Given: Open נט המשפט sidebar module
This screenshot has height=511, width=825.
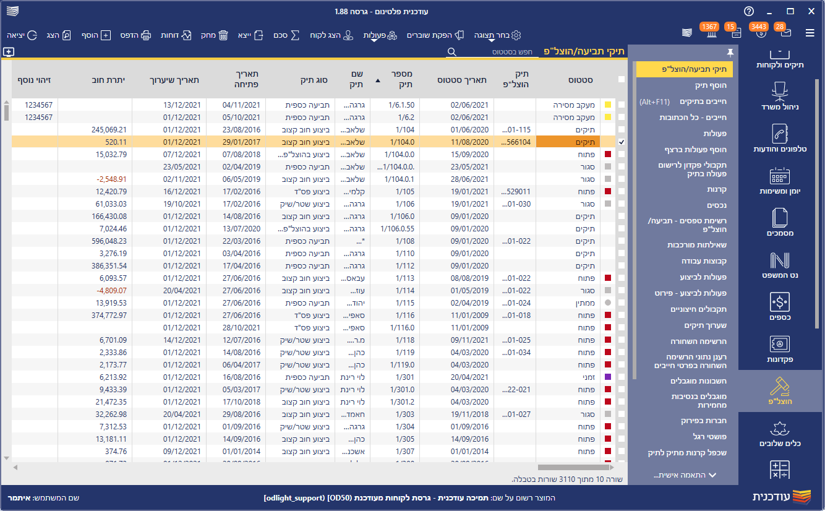Looking at the screenshot, I should (780, 265).
